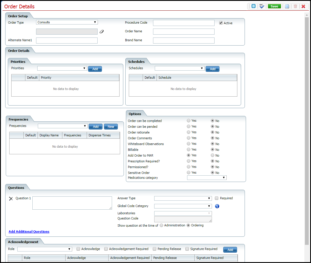Viewport: 311px width, 263px height.
Task: Create a New frequency
Action: click(111, 127)
